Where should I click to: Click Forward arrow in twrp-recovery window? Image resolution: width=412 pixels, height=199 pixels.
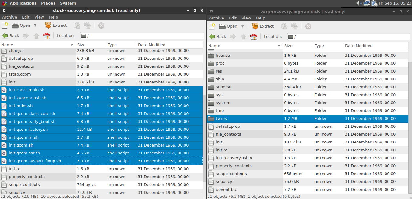233,37
